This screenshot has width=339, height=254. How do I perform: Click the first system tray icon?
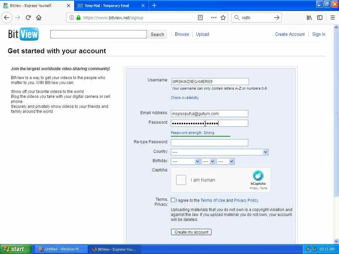coord(308,249)
